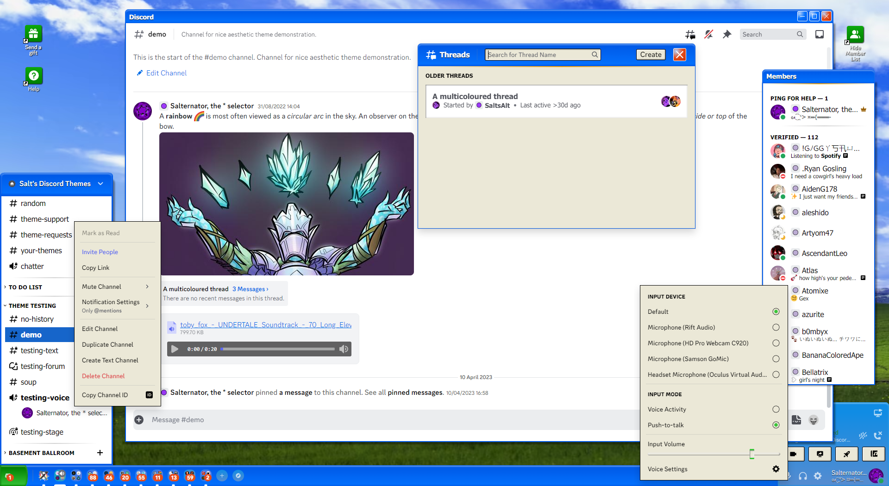
Task: Click Mark as Read in context menu
Action: pos(116,233)
